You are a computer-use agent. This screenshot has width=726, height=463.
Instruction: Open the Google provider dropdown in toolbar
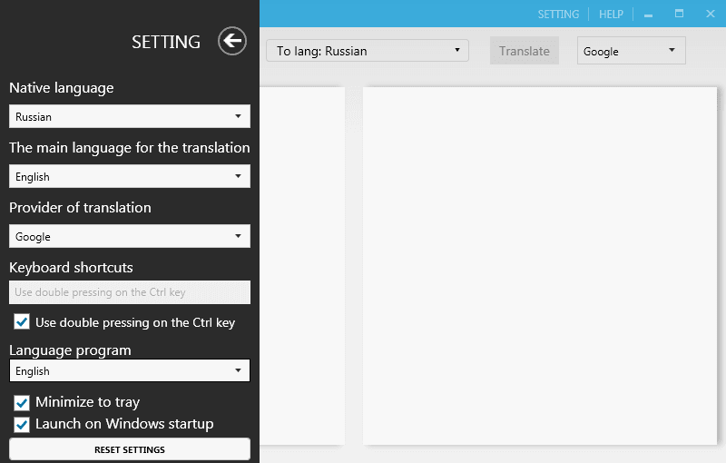[x=632, y=51]
